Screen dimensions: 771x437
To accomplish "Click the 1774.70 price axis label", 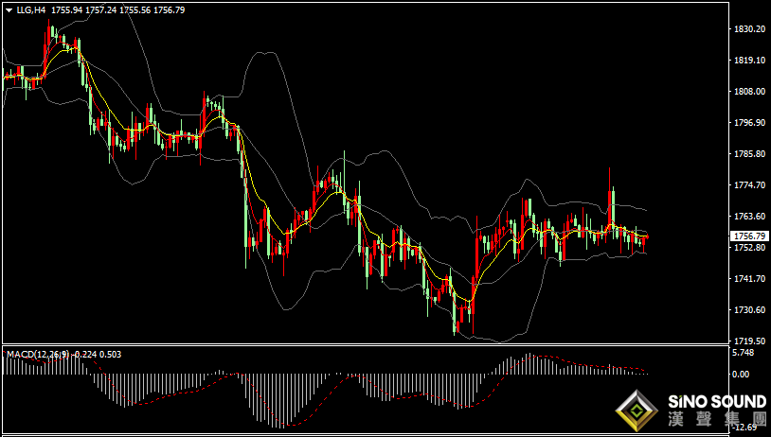I will tap(747, 185).
